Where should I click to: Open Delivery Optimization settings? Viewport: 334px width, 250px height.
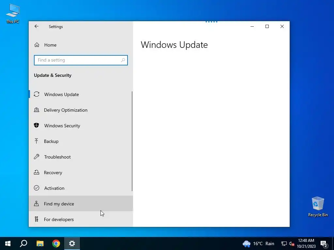pyautogui.click(x=81, y=110)
